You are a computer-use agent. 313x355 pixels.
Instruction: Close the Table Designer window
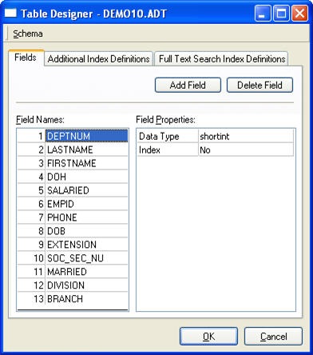[x=299, y=14]
